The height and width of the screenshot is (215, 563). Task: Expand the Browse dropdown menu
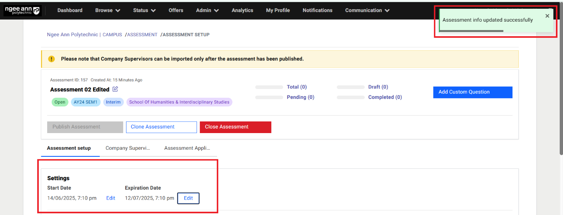tap(108, 10)
